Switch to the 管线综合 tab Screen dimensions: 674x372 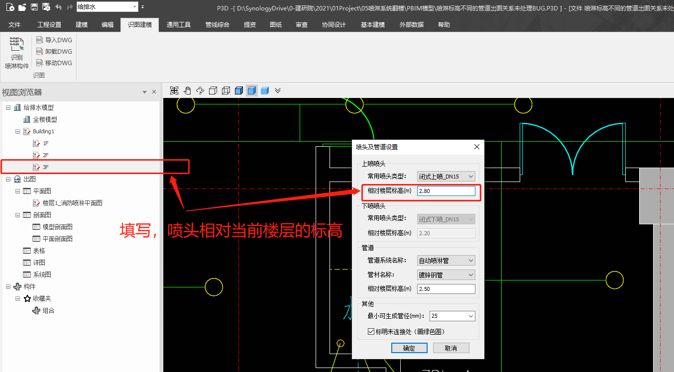[218, 25]
